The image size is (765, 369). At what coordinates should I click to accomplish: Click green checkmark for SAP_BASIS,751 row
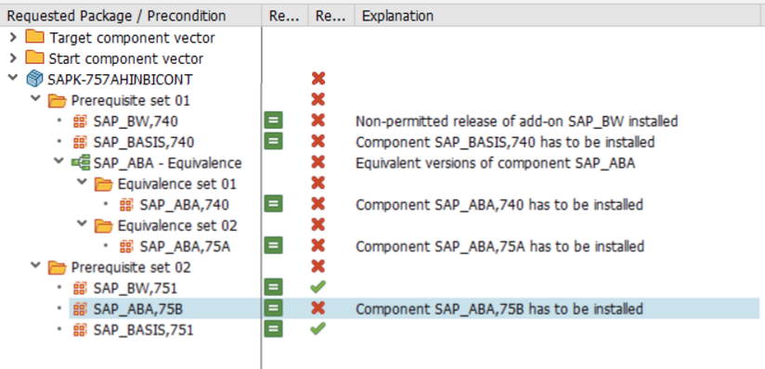coord(318,329)
